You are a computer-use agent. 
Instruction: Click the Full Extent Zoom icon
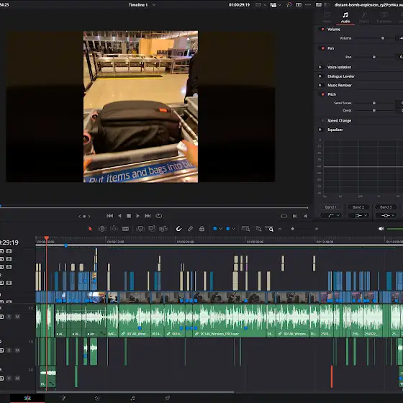tap(245, 229)
